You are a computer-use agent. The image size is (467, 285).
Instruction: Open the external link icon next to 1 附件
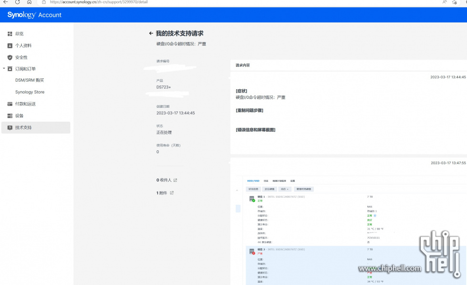(x=172, y=193)
